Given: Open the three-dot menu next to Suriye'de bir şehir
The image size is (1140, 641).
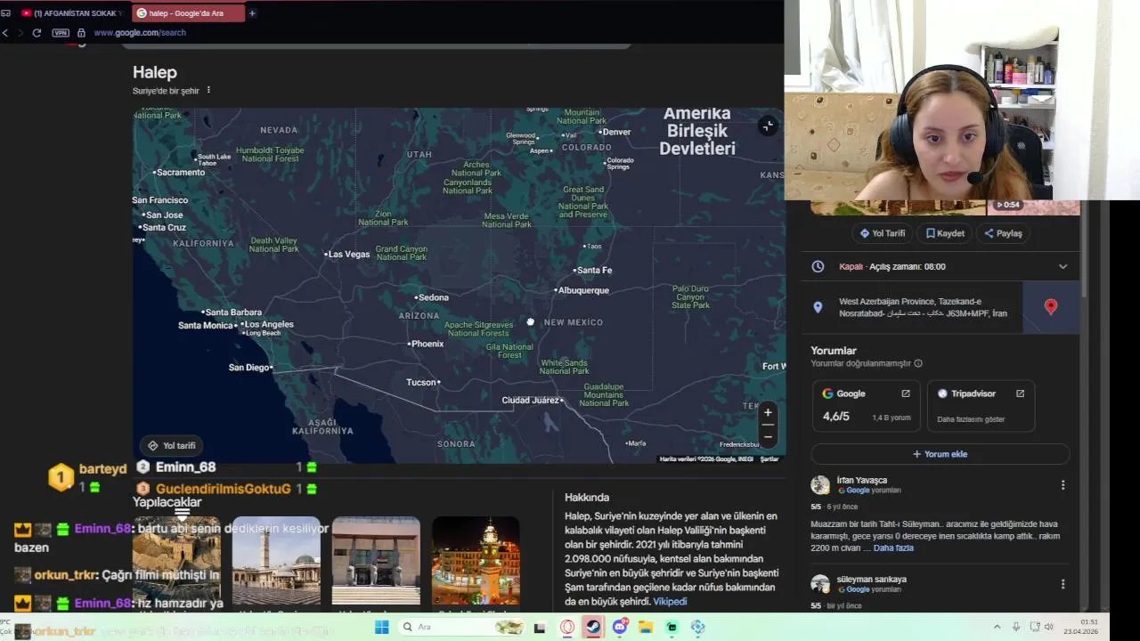Looking at the screenshot, I should click(208, 90).
